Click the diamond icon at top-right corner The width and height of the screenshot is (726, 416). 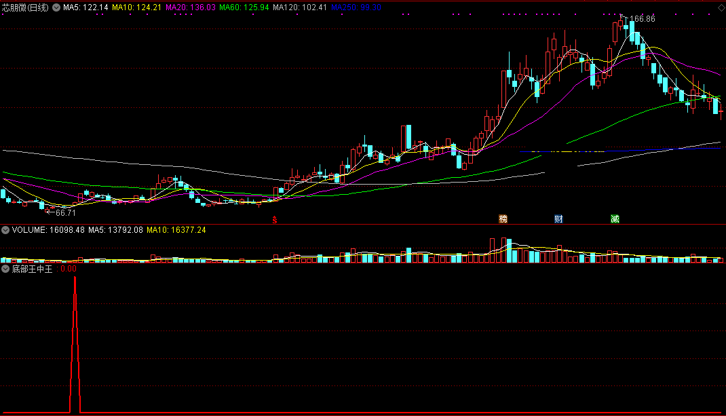[721, 8]
